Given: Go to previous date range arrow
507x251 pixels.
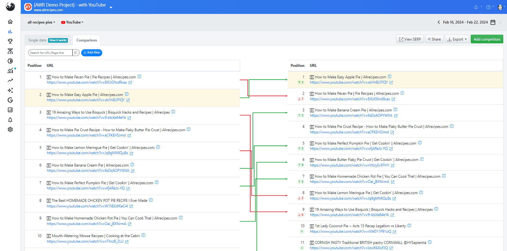Looking at the screenshot, I should coord(439,22).
